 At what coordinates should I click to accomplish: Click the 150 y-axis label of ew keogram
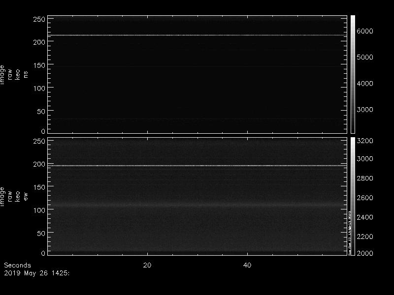pyautogui.click(x=39, y=187)
